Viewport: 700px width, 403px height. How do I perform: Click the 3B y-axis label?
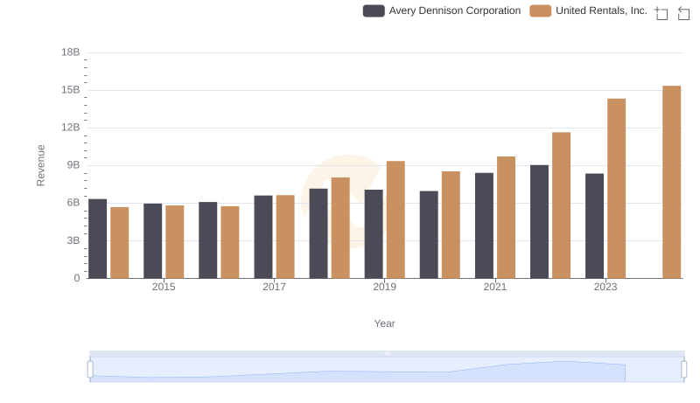coord(73,240)
